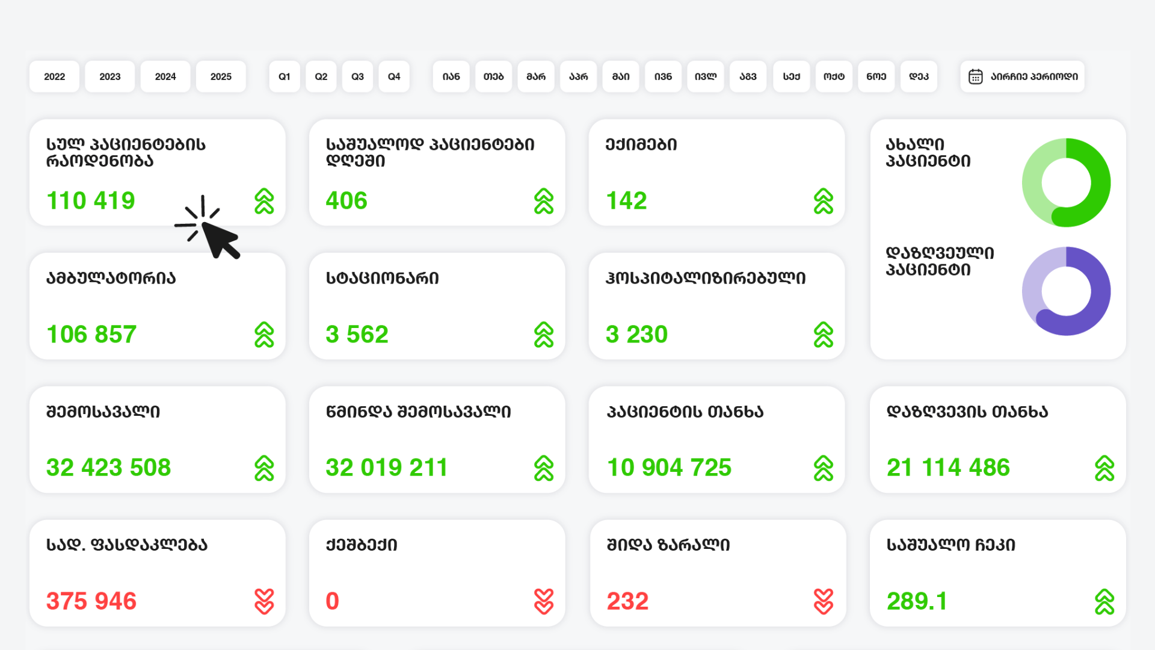Click the green ახალი პაციენტი donut chart

(1066, 182)
